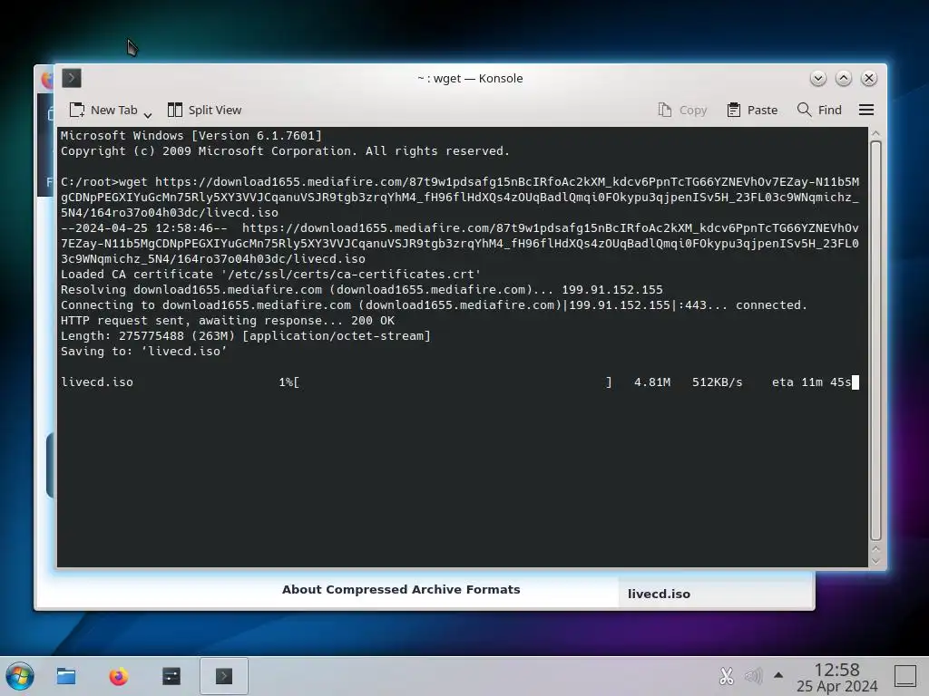Click the Copy toolbar button
This screenshot has height=696, width=929.
(682, 110)
